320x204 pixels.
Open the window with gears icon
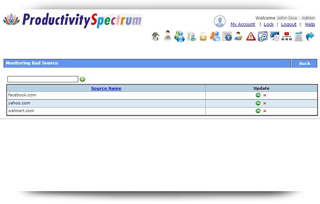click(263, 37)
